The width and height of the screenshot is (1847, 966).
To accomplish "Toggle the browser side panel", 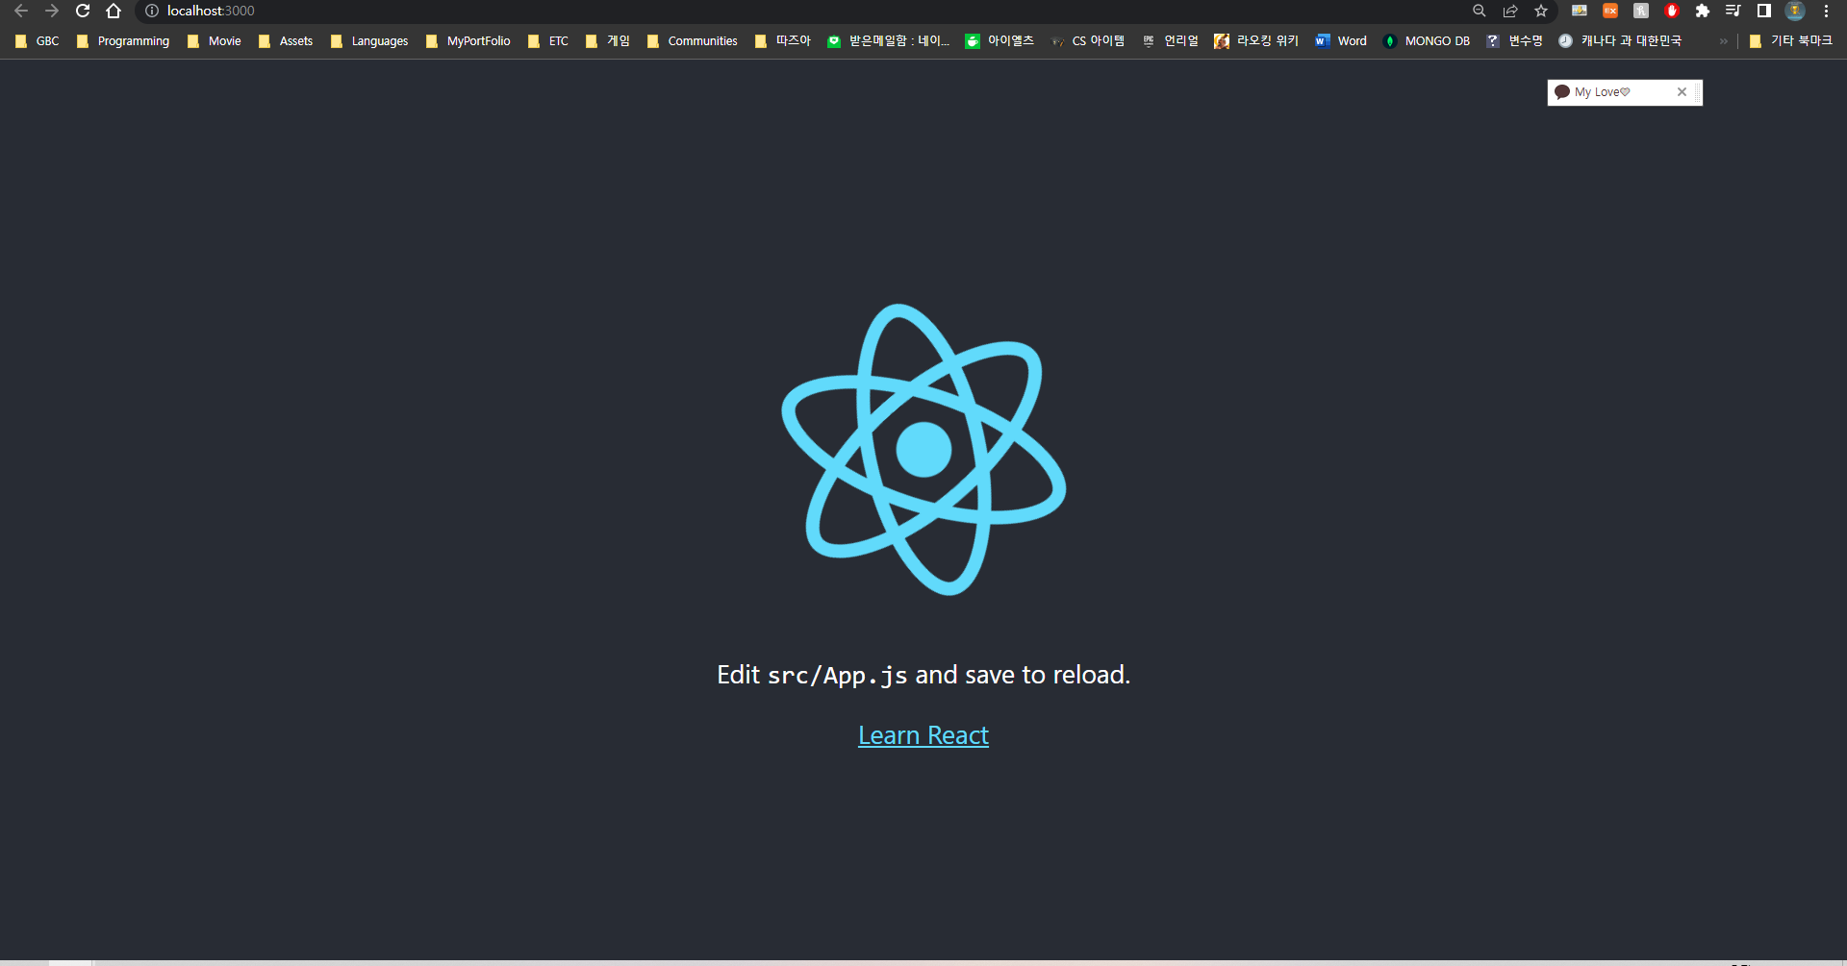I will tap(1764, 11).
